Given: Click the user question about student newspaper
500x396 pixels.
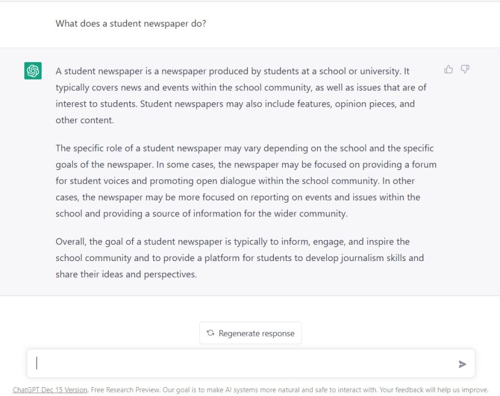Looking at the screenshot, I should 131,23.
